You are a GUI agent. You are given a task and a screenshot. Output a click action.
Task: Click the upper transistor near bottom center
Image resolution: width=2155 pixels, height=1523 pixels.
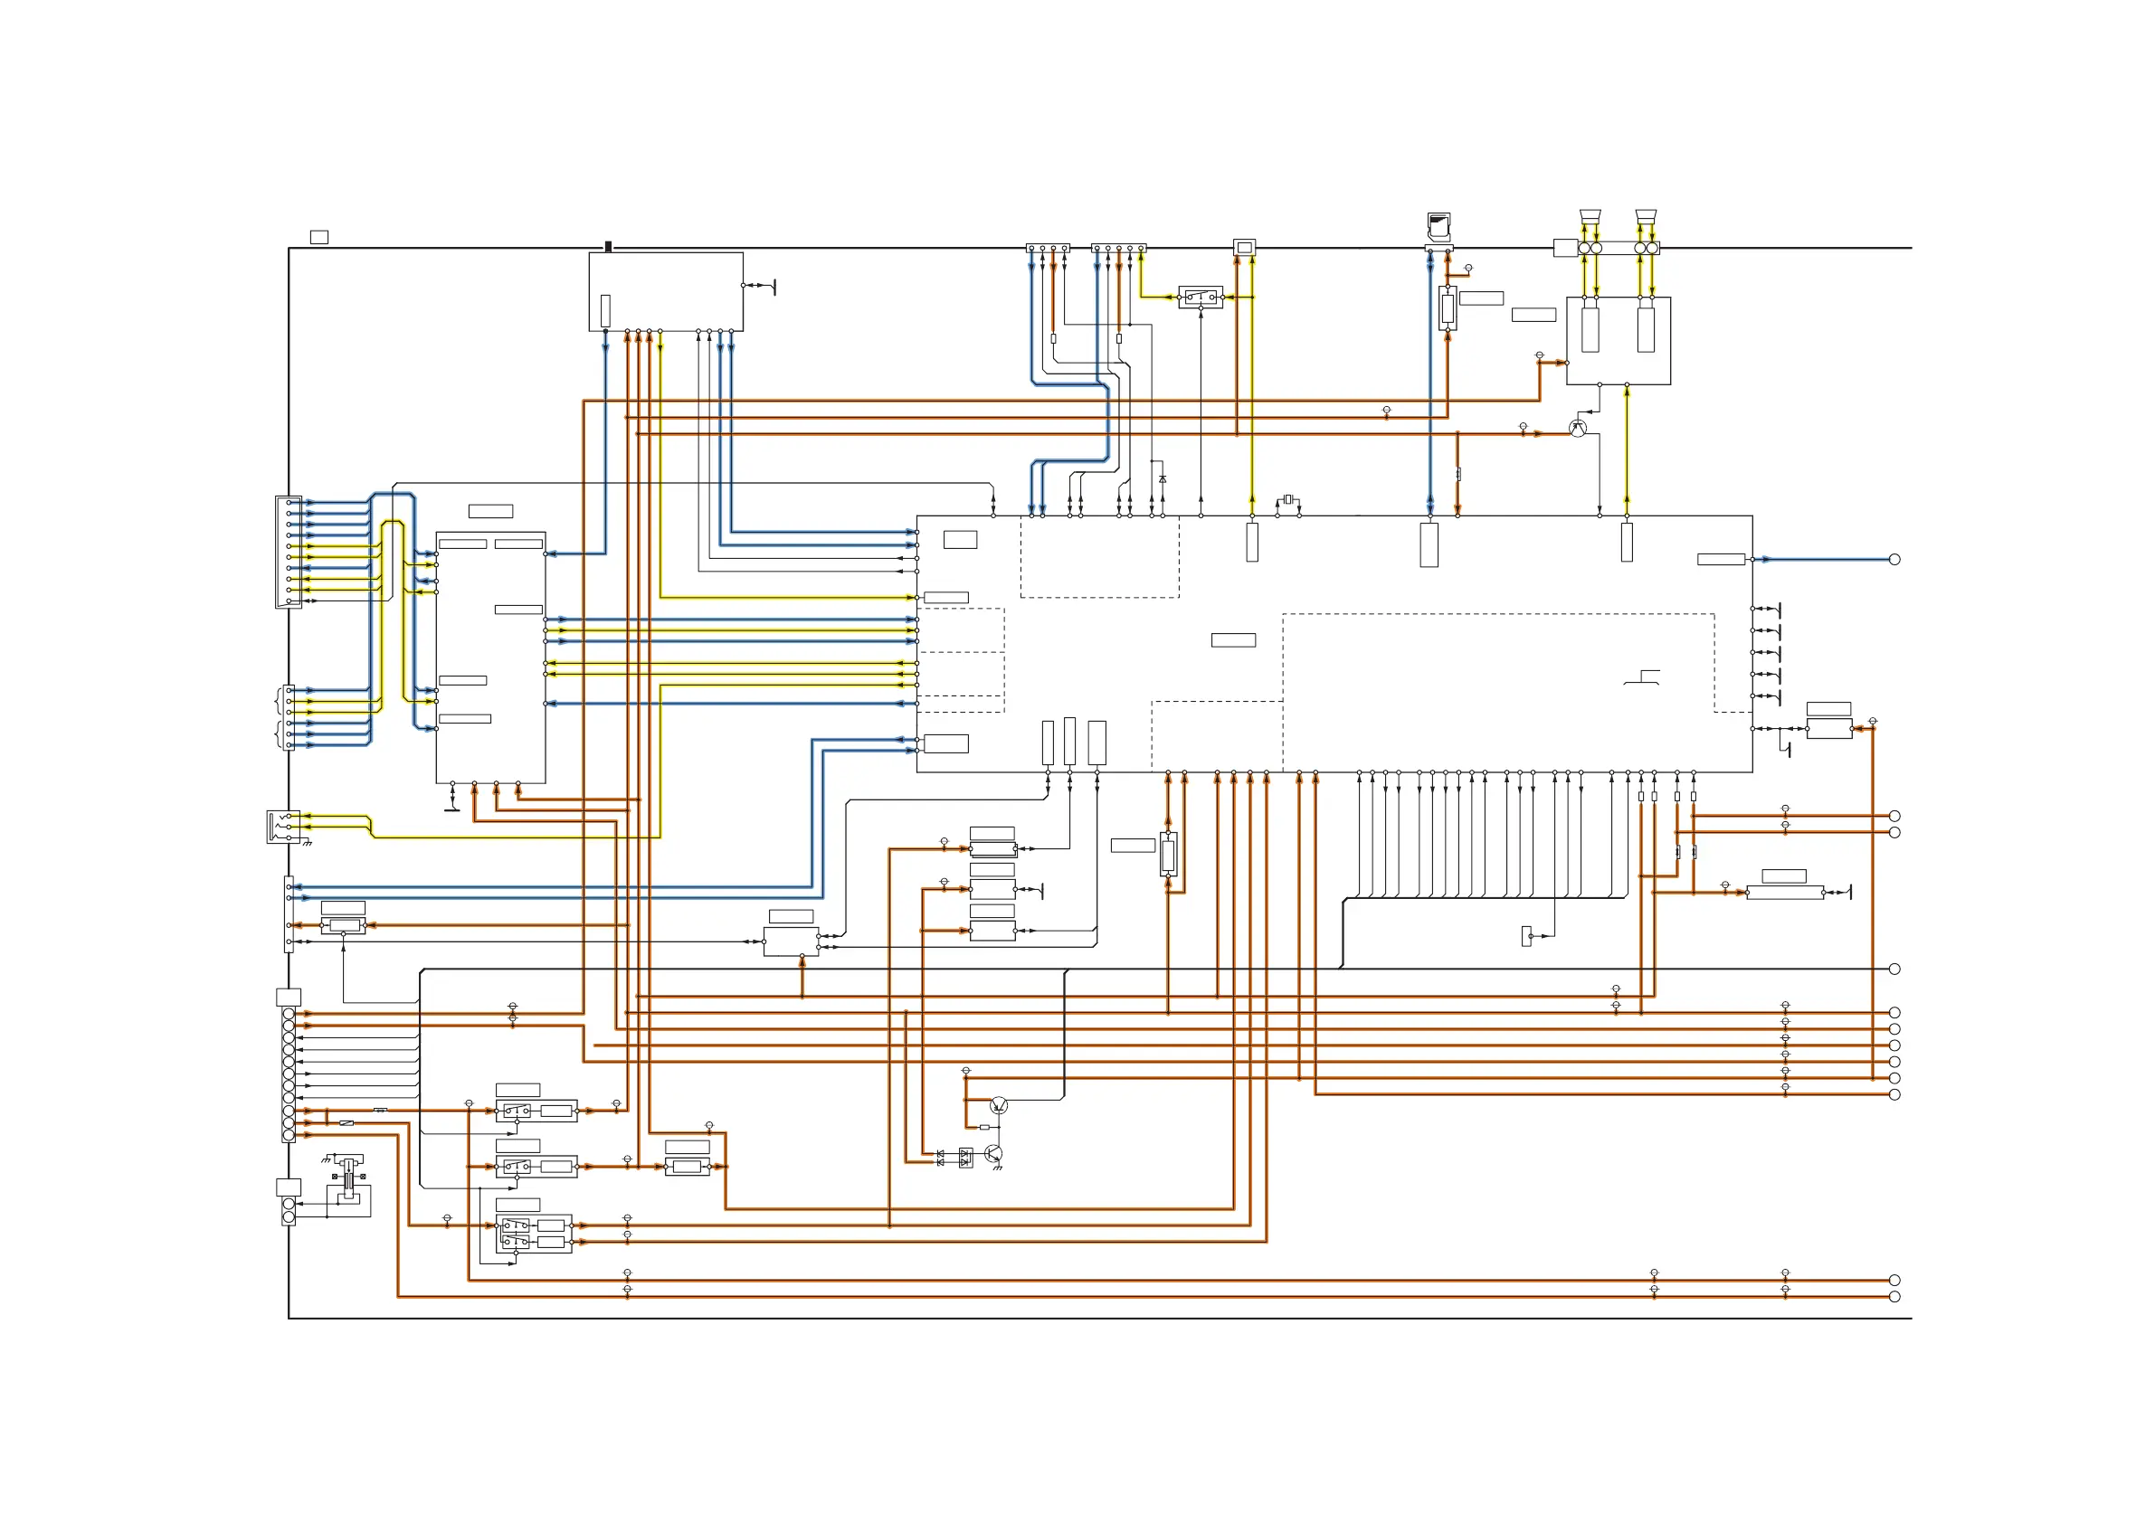click(1000, 1105)
